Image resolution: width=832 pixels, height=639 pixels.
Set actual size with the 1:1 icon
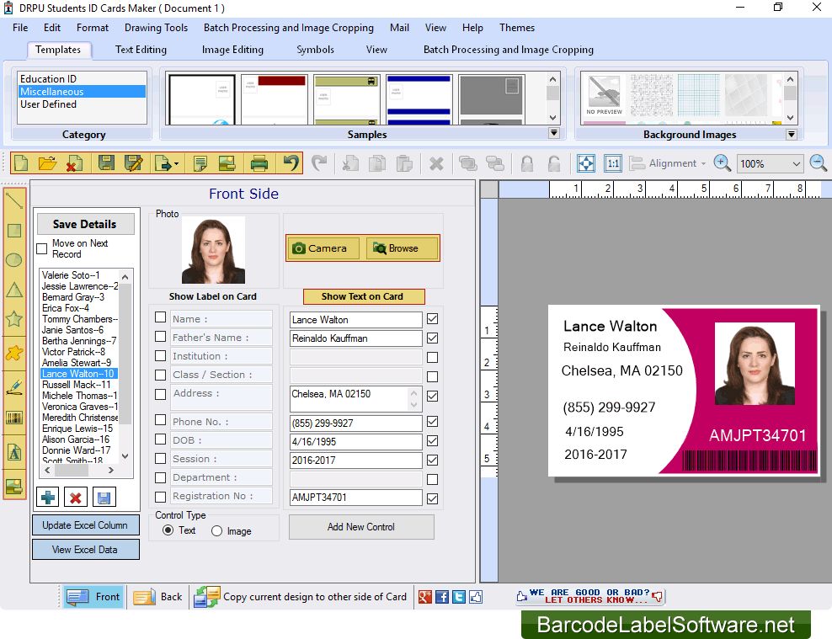coord(613,163)
